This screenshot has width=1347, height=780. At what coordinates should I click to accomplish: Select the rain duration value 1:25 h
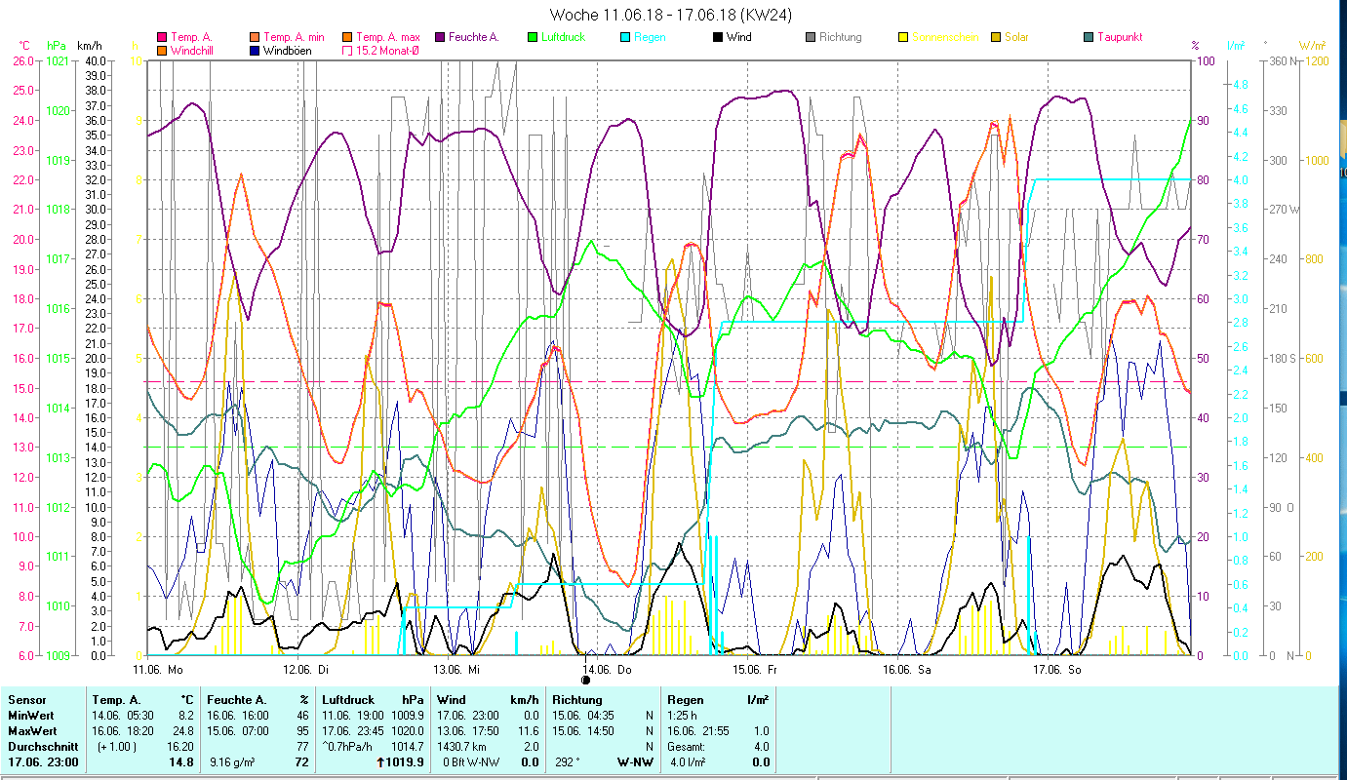coord(685,715)
